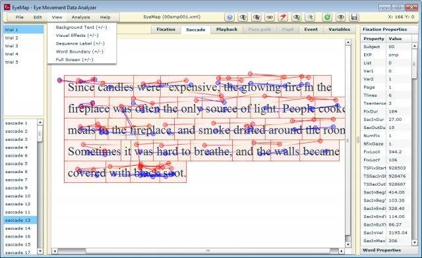The height and width of the screenshot is (258, 422).
Task: Click the View menu
Action: pyautogui.click(x=57, y=17)
